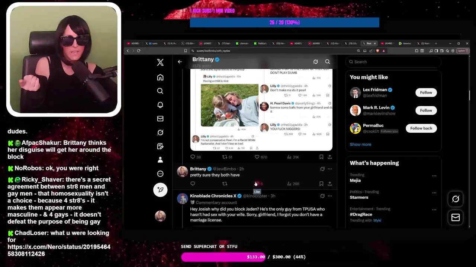Open Kinoblade Chronicles X profile name

coord(213,196)
